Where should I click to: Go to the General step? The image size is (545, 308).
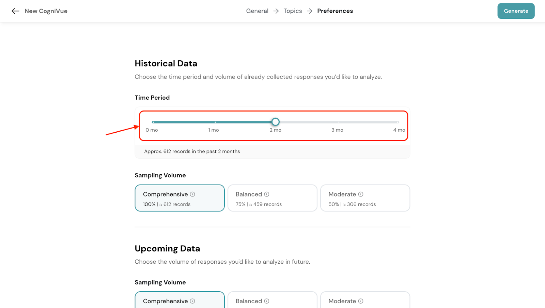pyautogui.click(x=257, y=11)
